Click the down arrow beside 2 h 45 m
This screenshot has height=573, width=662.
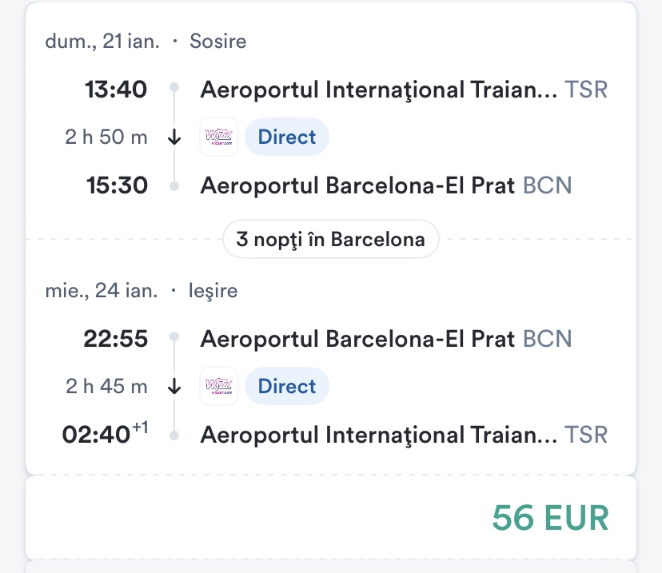(175, 386)
